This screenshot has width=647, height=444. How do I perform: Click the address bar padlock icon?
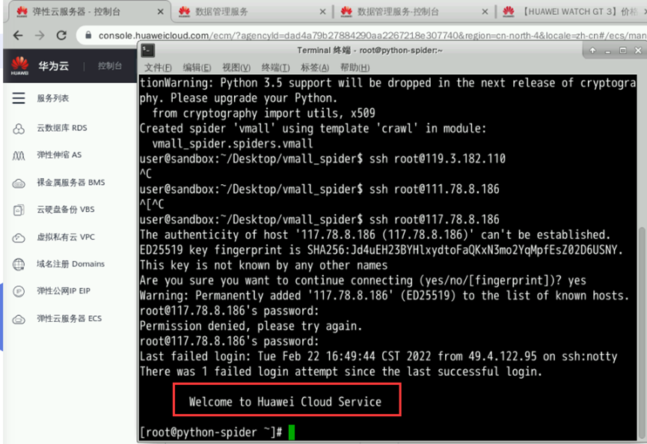pos(88,35)
